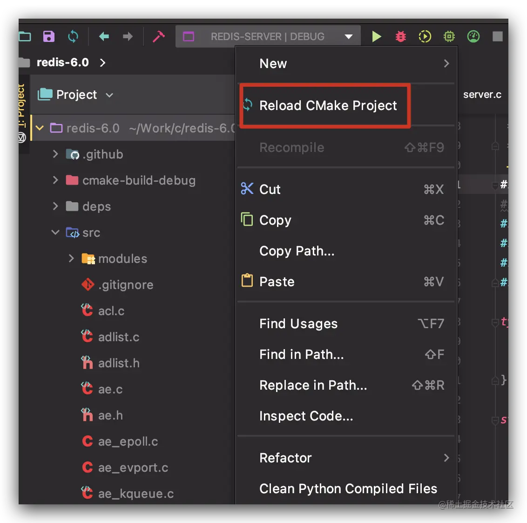This screenshot has height=523, width=527.
Task: Click the breadcrumb chevron after redis-6.0
Action: (x=103, y=62)
